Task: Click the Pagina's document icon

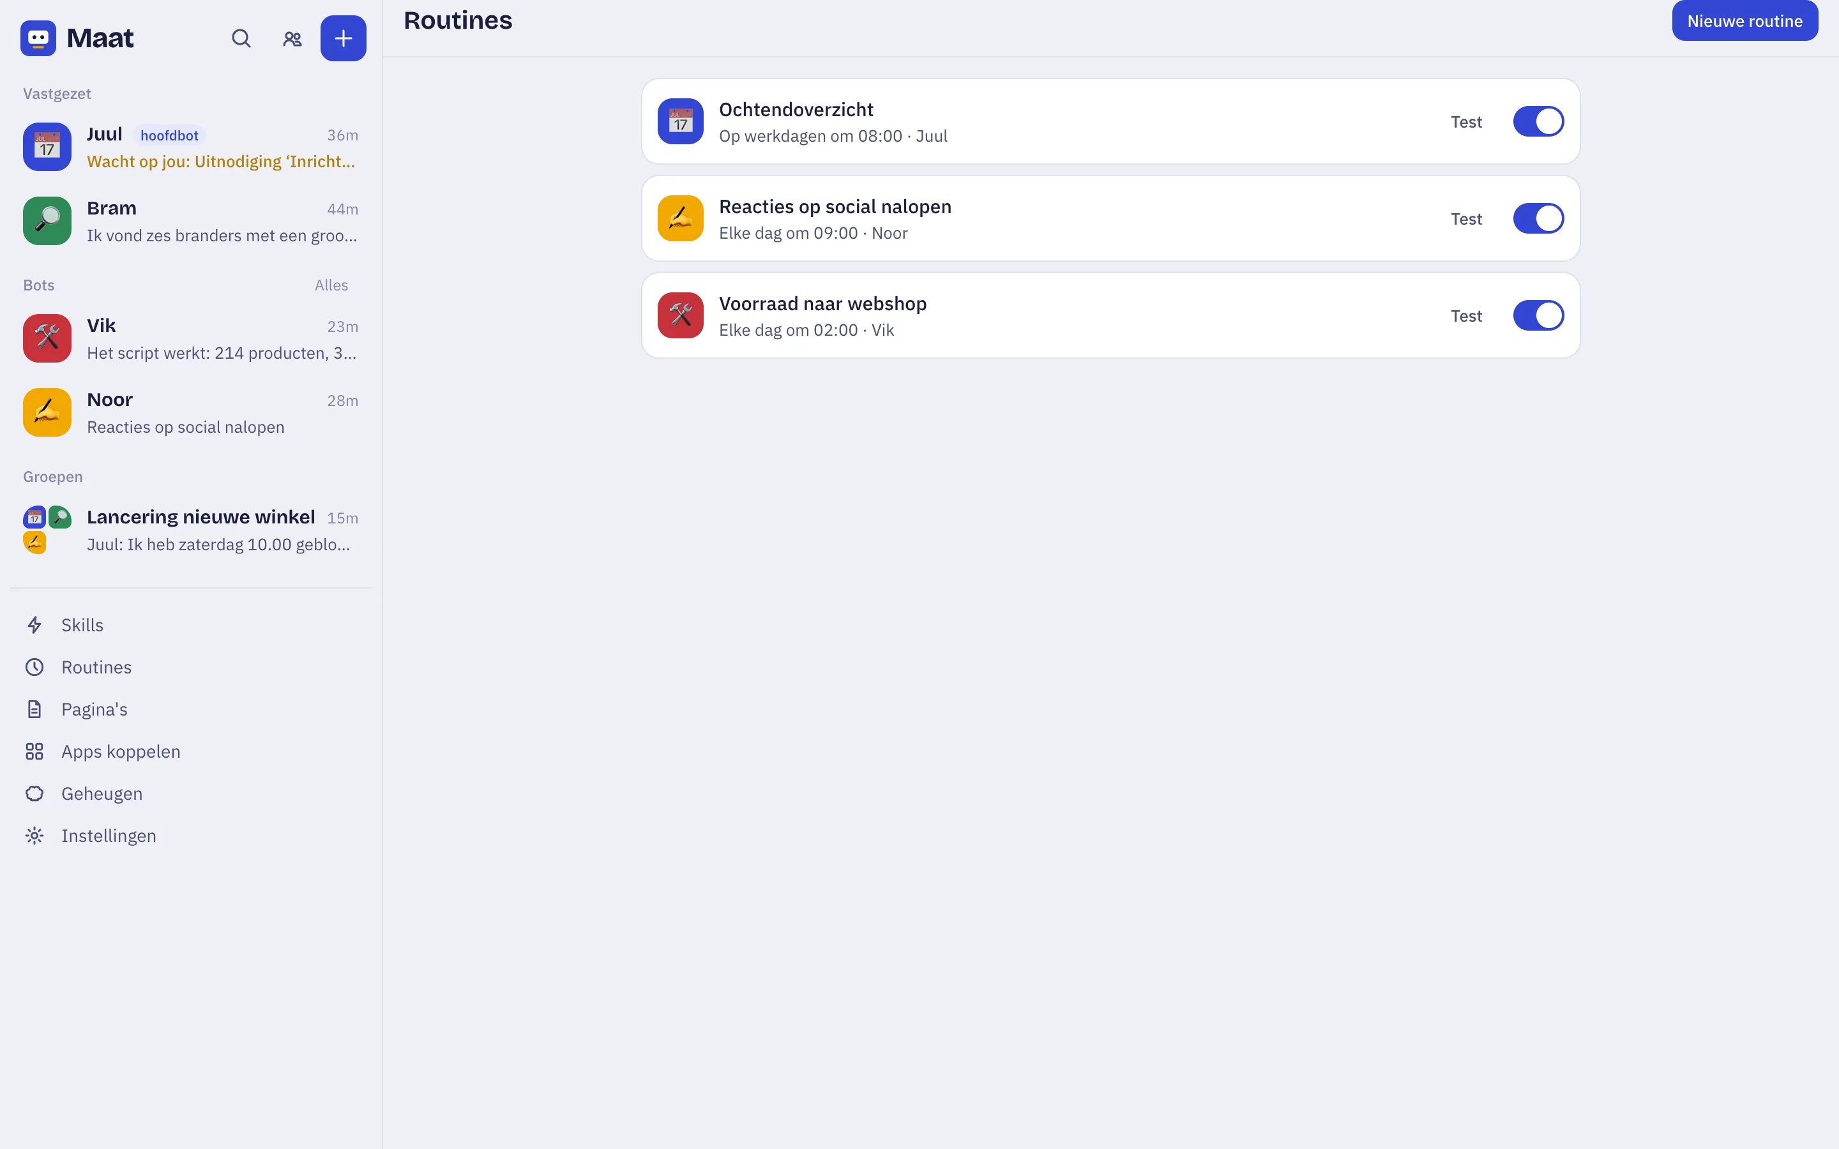Action: 35,709
